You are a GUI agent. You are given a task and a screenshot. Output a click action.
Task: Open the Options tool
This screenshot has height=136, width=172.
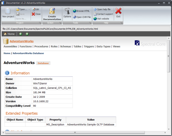[67, 13]
